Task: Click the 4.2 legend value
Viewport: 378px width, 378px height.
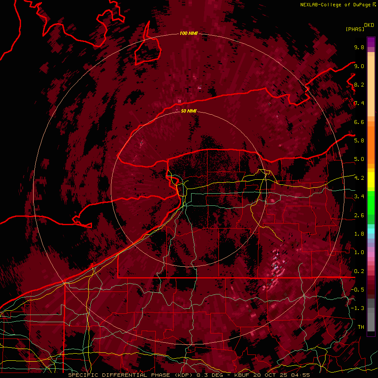Action: coord(359,178)
